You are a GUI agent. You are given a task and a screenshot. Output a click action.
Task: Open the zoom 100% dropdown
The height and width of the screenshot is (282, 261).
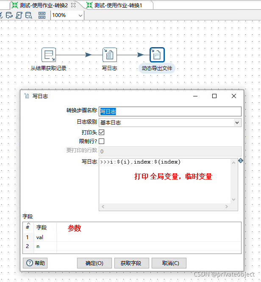tap(81, 15)
